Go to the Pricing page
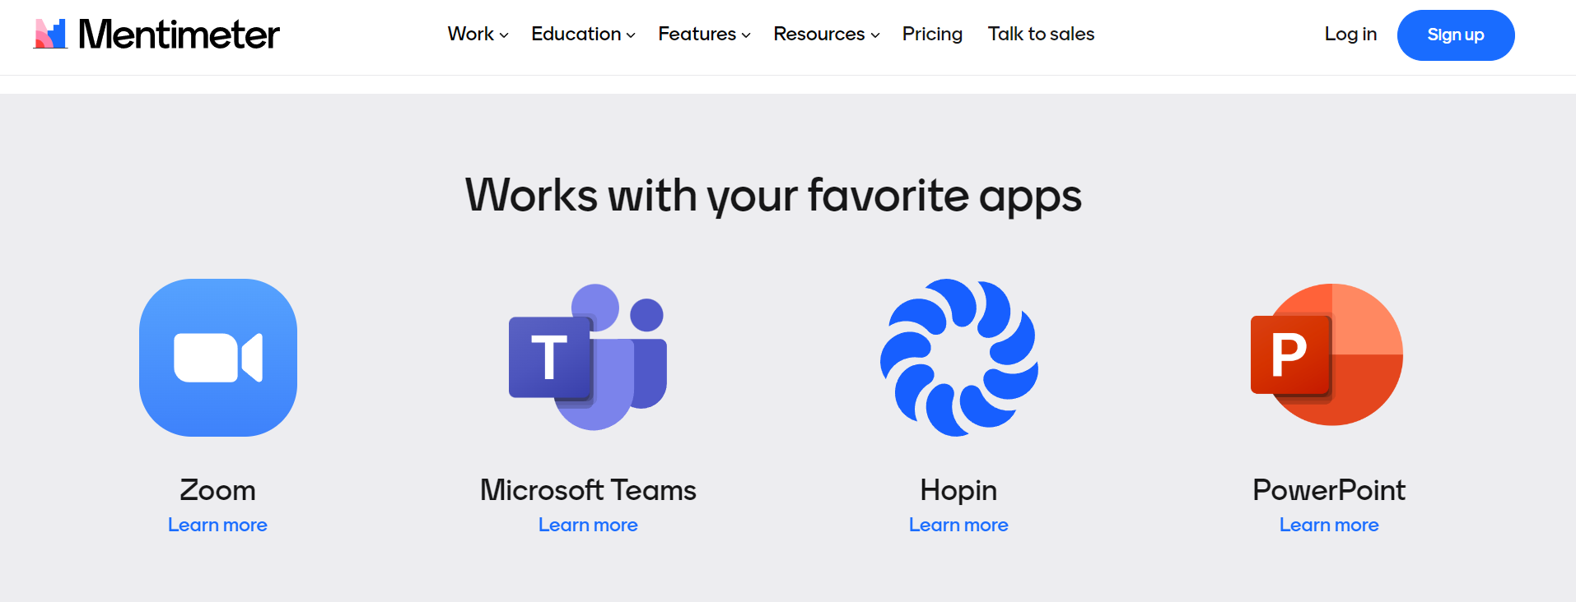 [932, 35]
